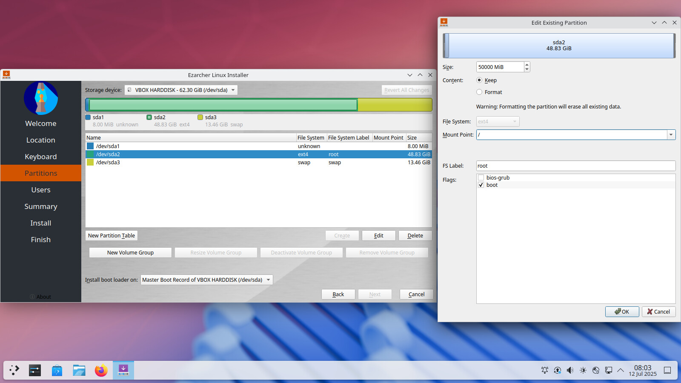Expand the Mount Point dropdown
This screenshot has width=681, height=383.
[x=671, y=135]
